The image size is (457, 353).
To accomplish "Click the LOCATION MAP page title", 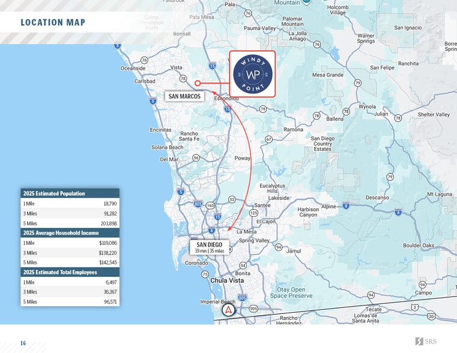I will pyautogui.click(x=53, y=23).
